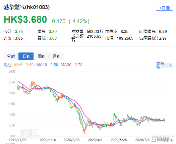
Task: Click 成交额 turnover 2105.65
Action: click(x=86, y=38)
